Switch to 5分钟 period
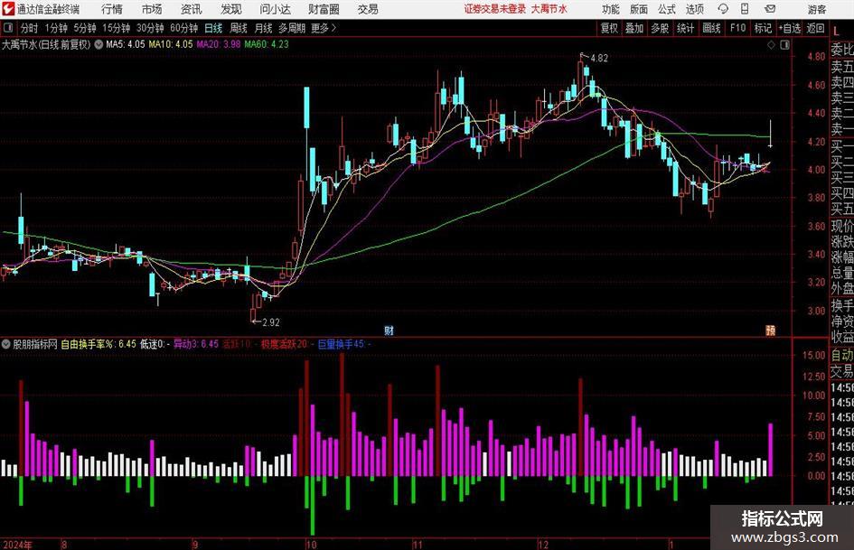This screenshot has height=550, width=854. coord(84,28)
